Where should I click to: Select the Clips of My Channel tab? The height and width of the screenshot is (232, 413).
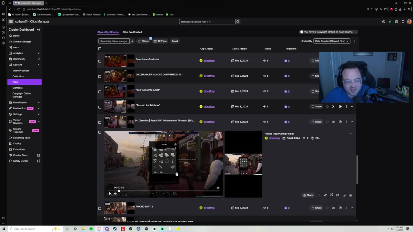tap(108, 32)
